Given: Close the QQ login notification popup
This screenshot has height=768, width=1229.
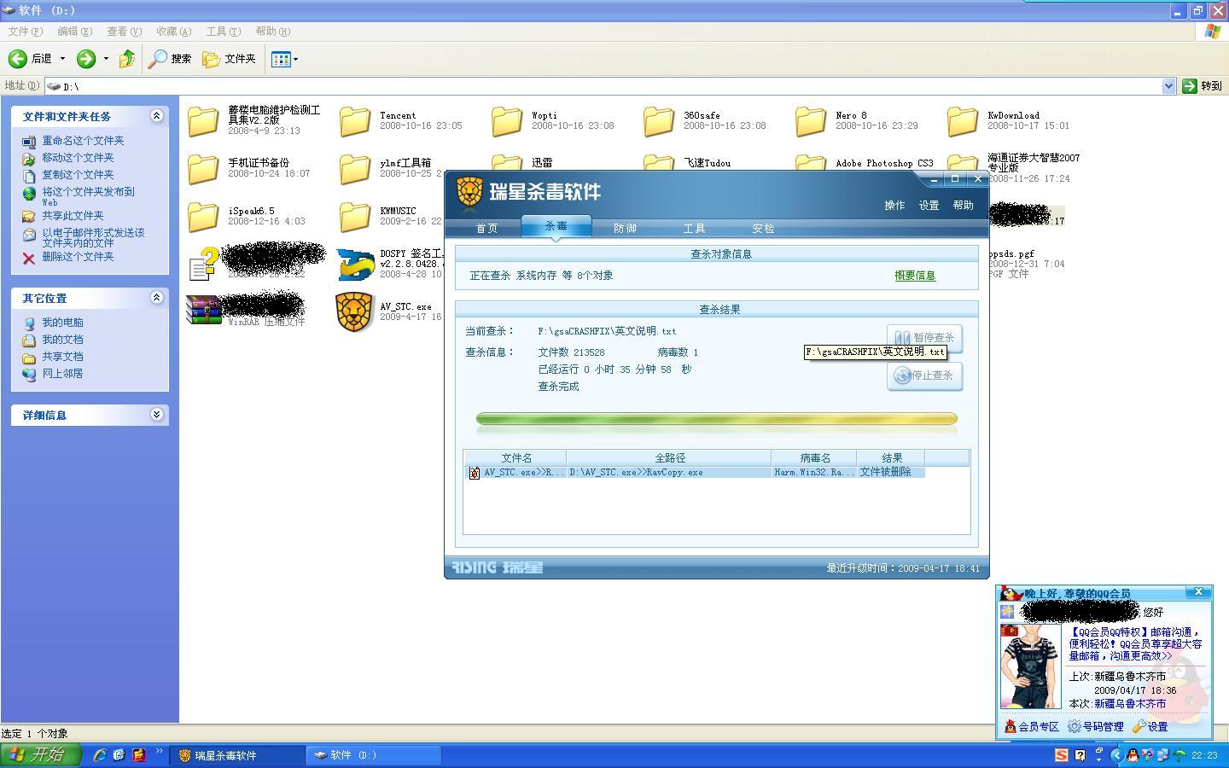Looking at the screenshot, I should [1198, 592].
